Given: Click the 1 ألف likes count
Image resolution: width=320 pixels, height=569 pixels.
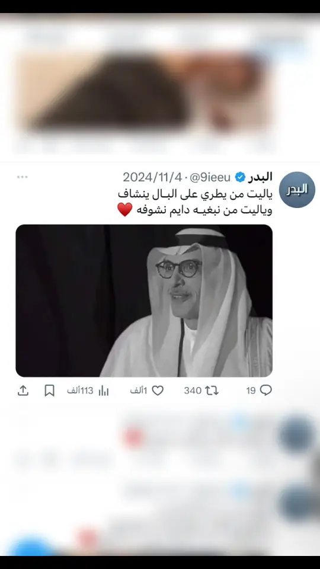Looking at the screenshot, I should click(139, 391).
